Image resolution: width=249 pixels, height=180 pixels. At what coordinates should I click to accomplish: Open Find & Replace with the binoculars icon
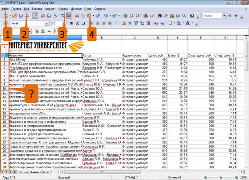click(x=160, y=16)
